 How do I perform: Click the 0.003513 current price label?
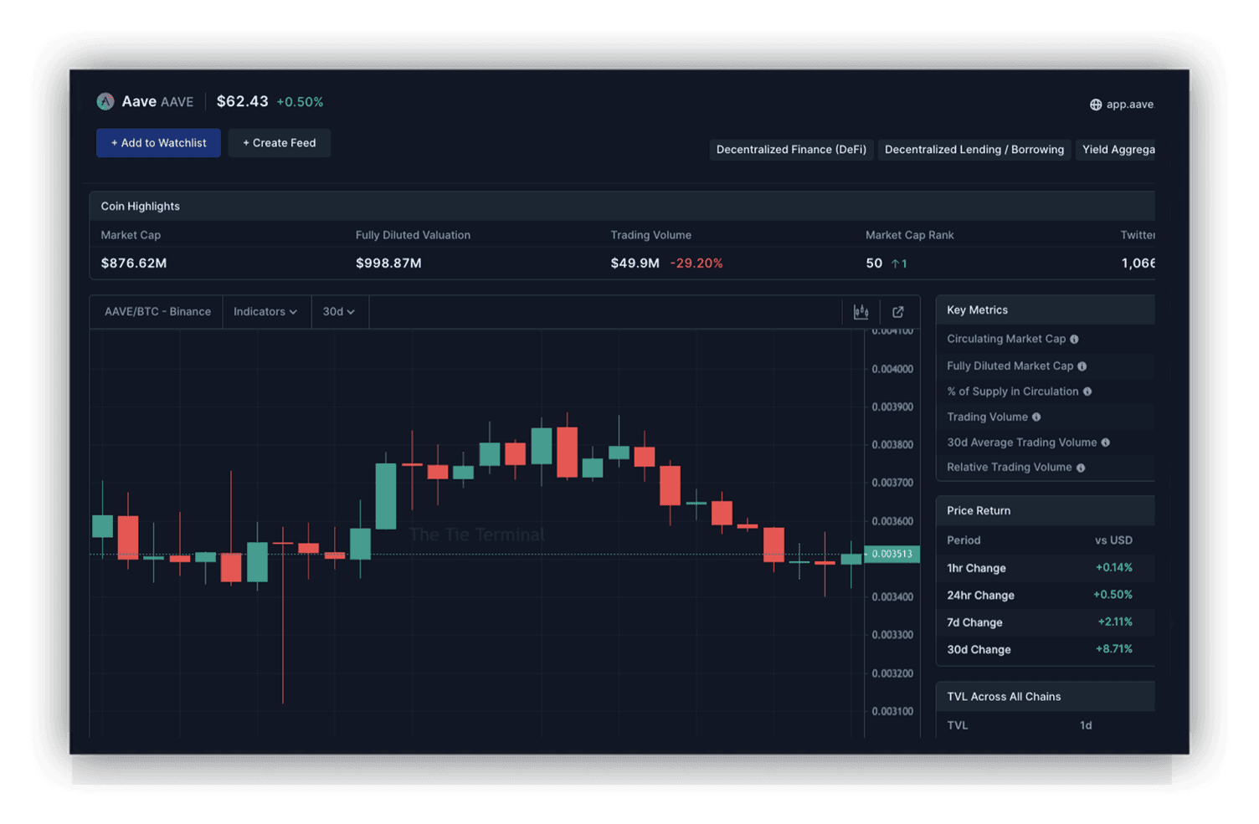[892, 554]
